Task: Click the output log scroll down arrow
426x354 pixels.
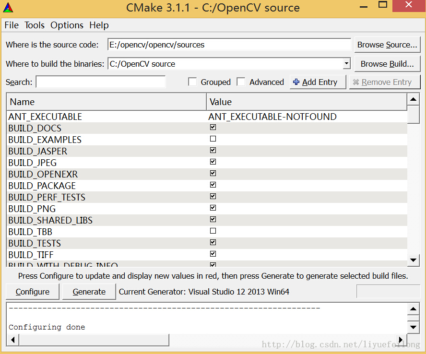Action: pos(413,327)
